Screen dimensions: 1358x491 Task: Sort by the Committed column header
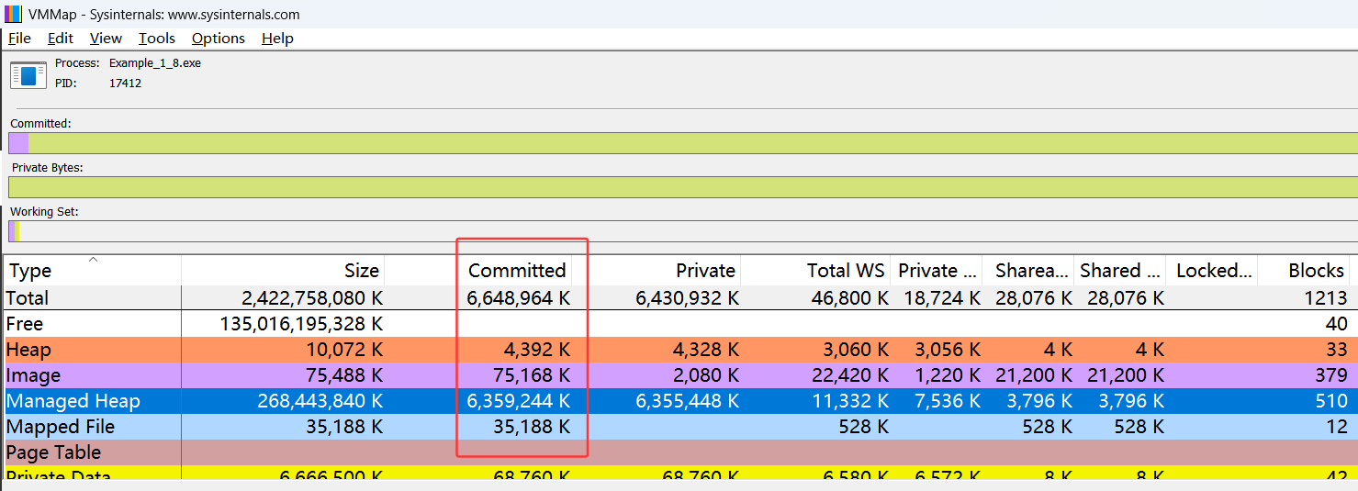[516, 271]
